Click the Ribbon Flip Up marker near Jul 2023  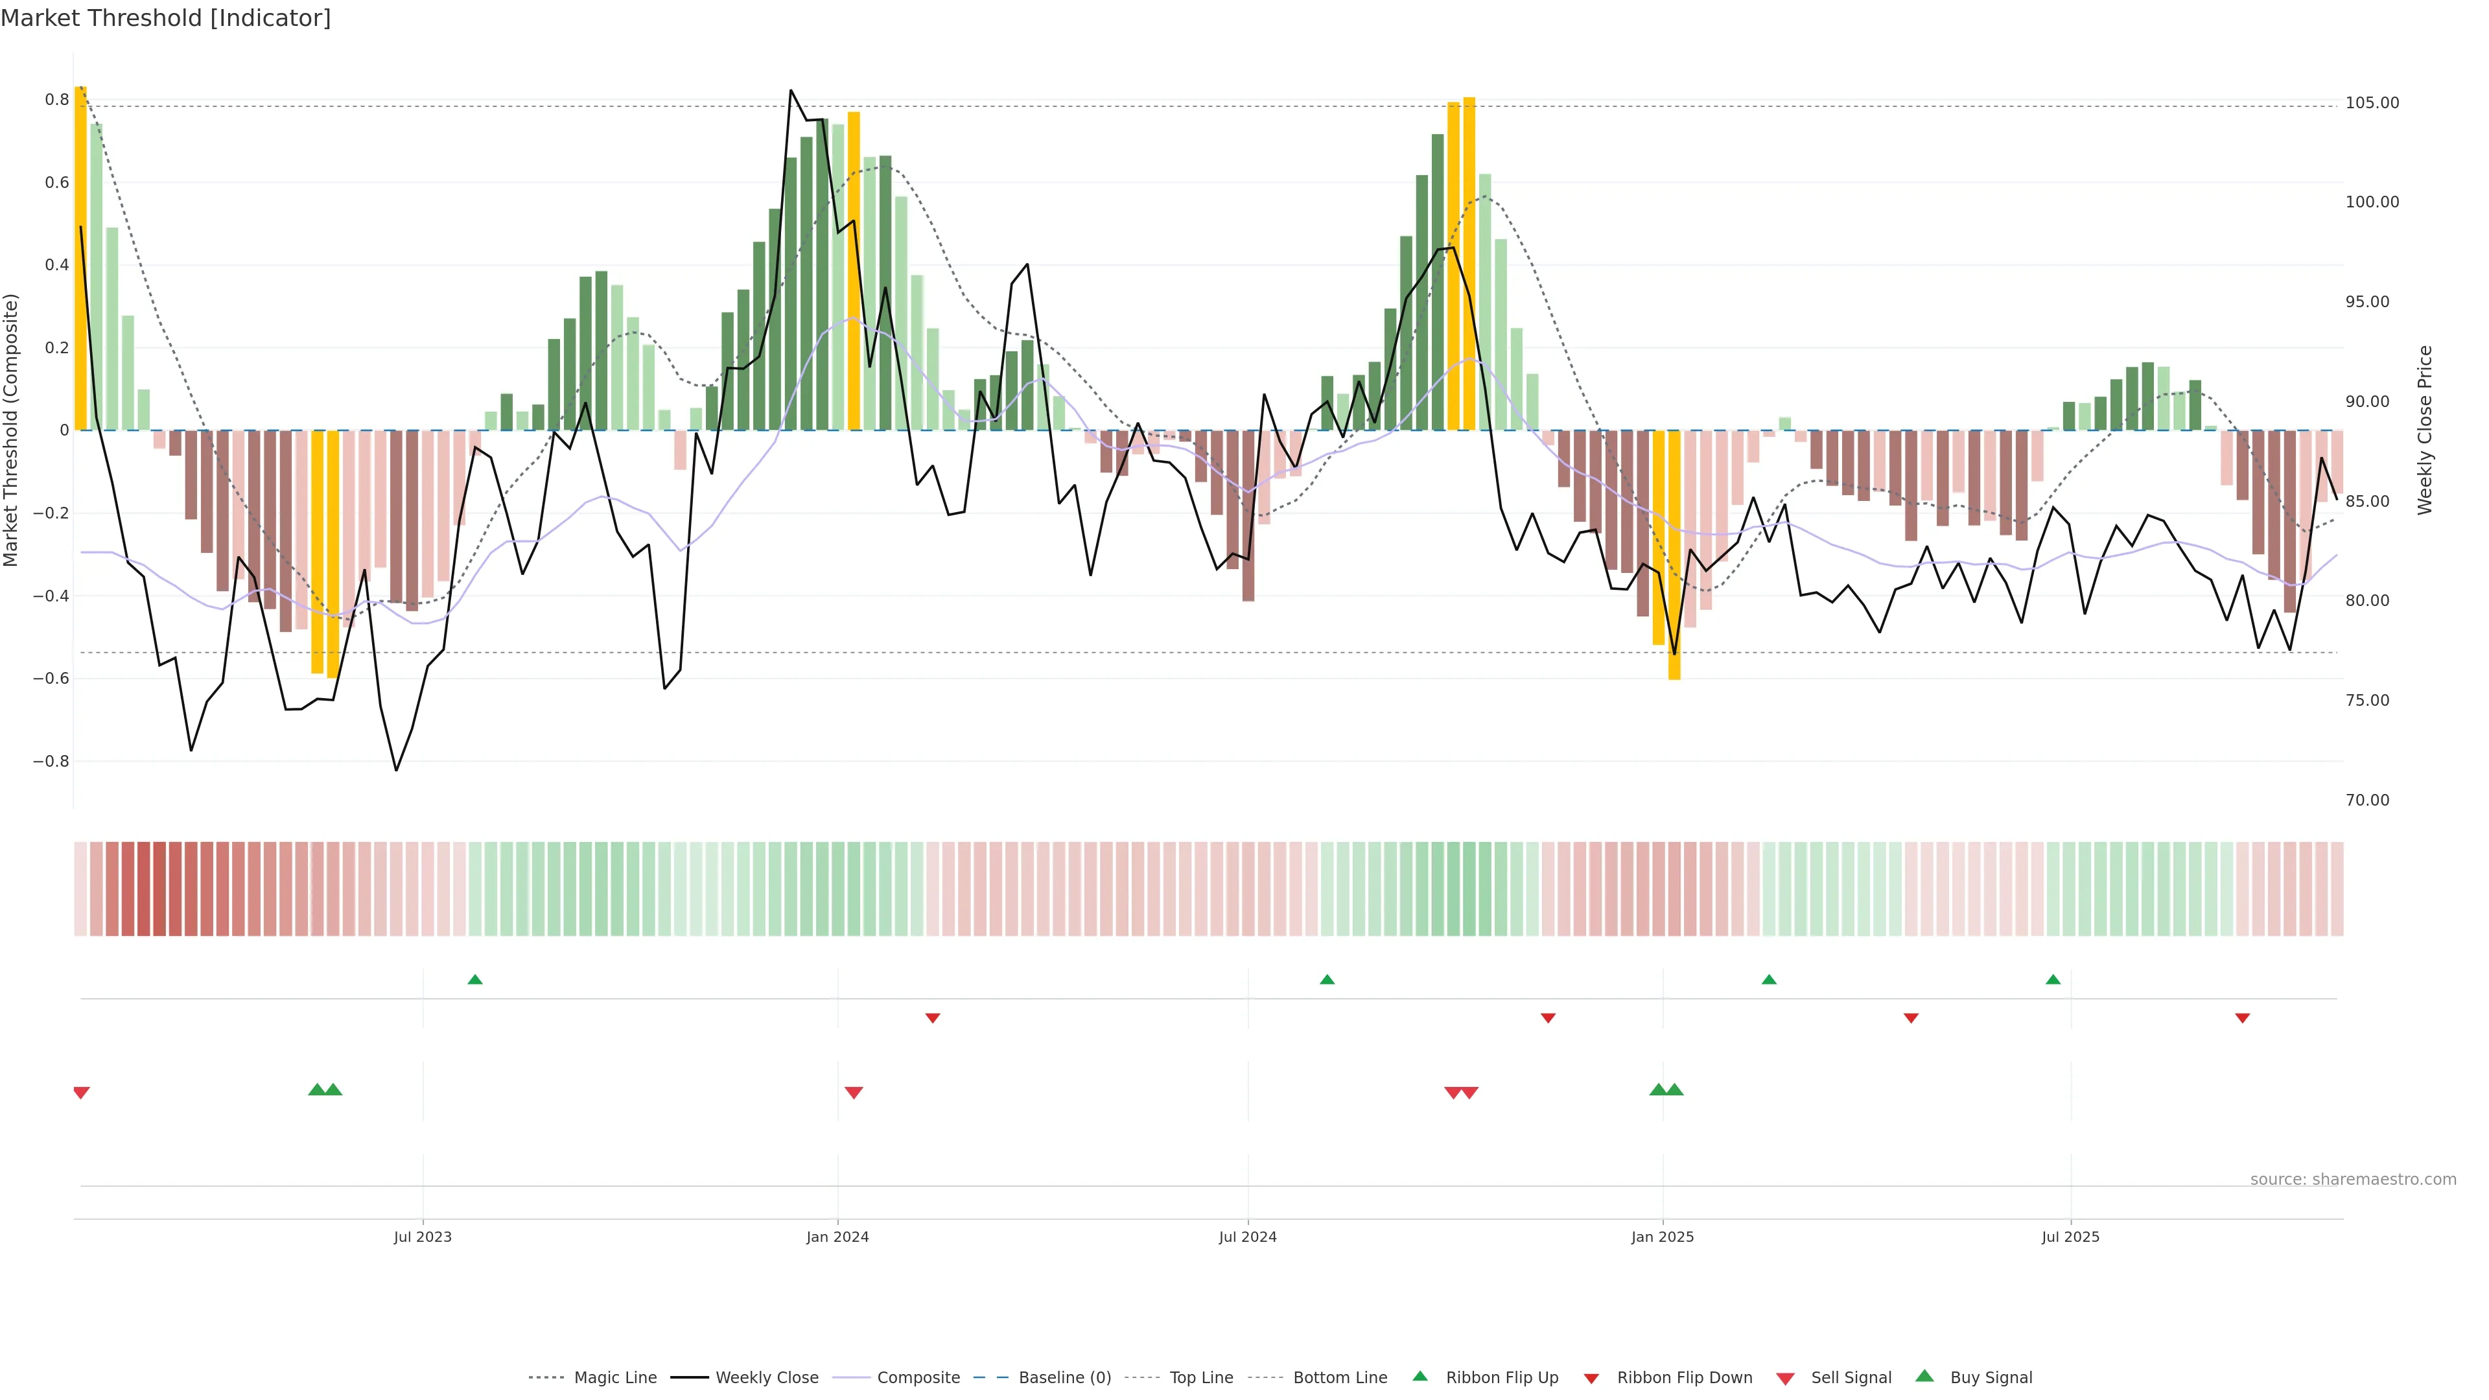pos(474,980)
